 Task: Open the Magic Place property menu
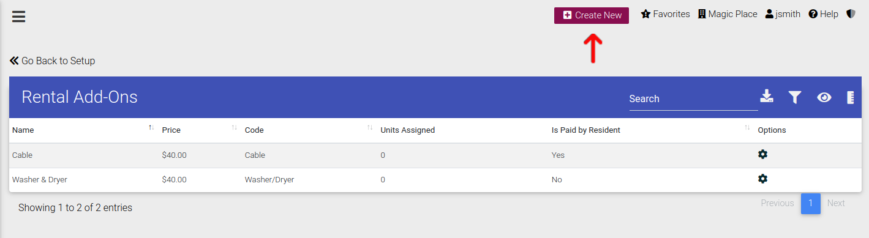[x=728, y=14]
